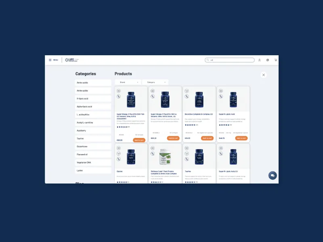Select L. acidophilus category
This screenshot has height=242, width=323.
click(x=93, y=115)
